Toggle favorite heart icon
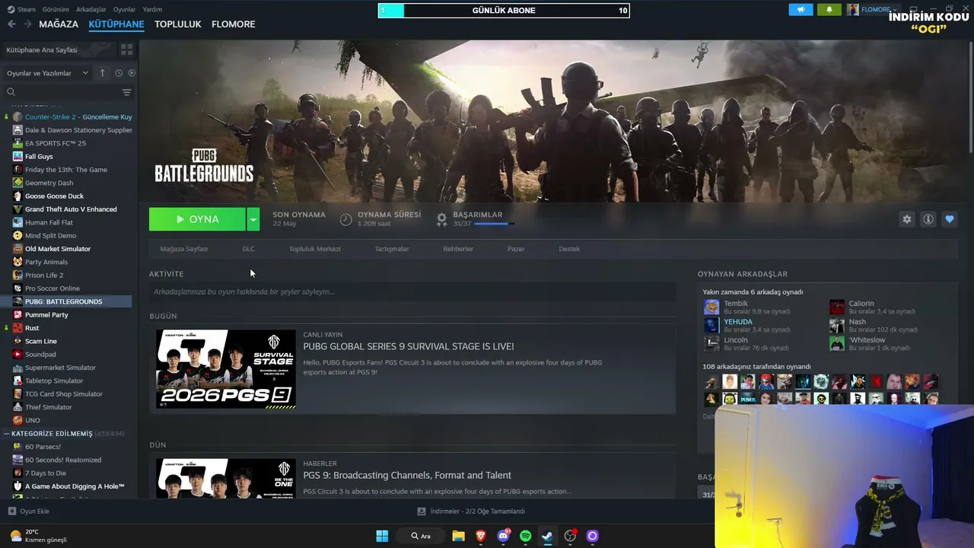The height and width of the screenshot is (548, 974). tap(949, 219)
